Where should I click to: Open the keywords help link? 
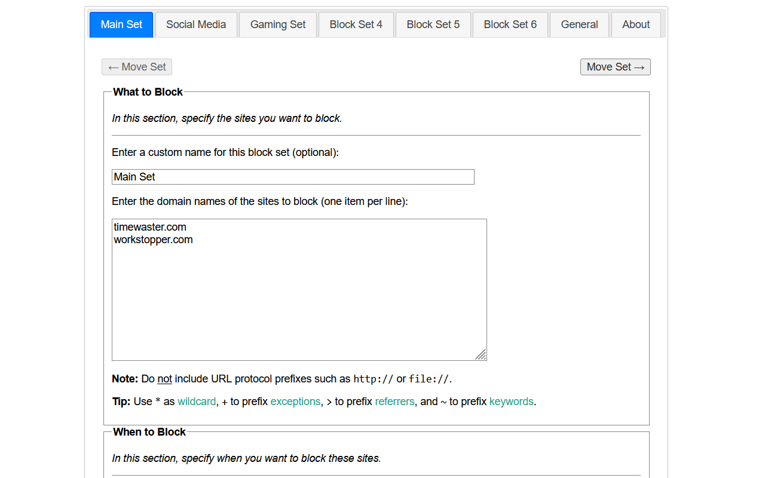coord(511,402)
